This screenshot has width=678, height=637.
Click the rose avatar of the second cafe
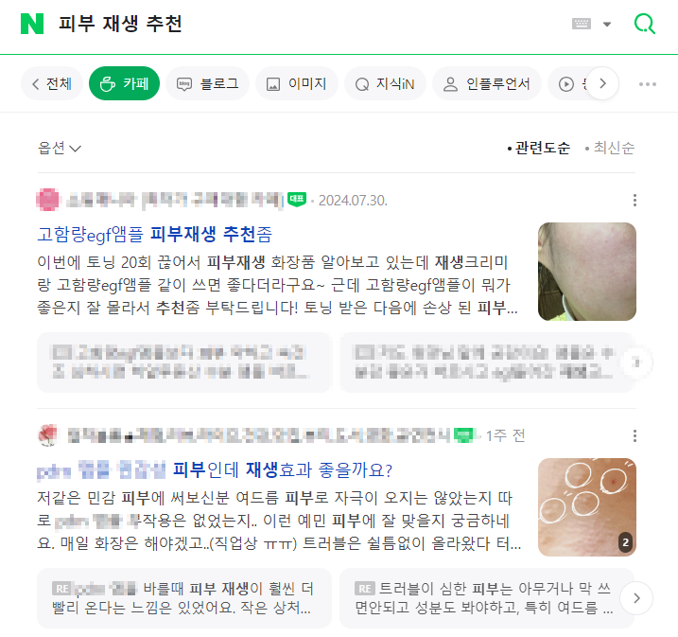(48, 434)
